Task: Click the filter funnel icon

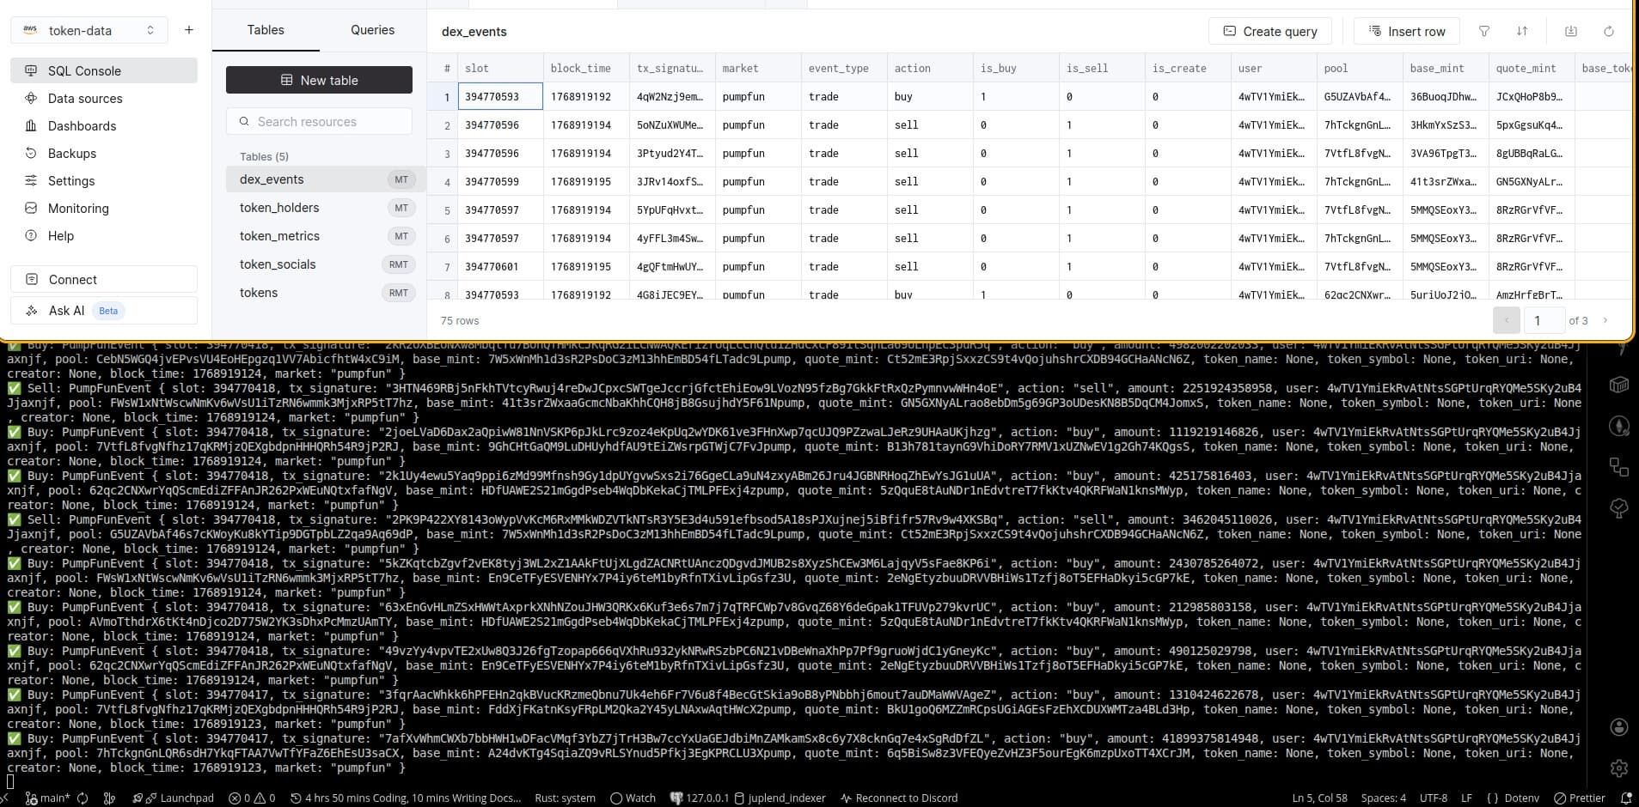Action: coord(1483,31)
